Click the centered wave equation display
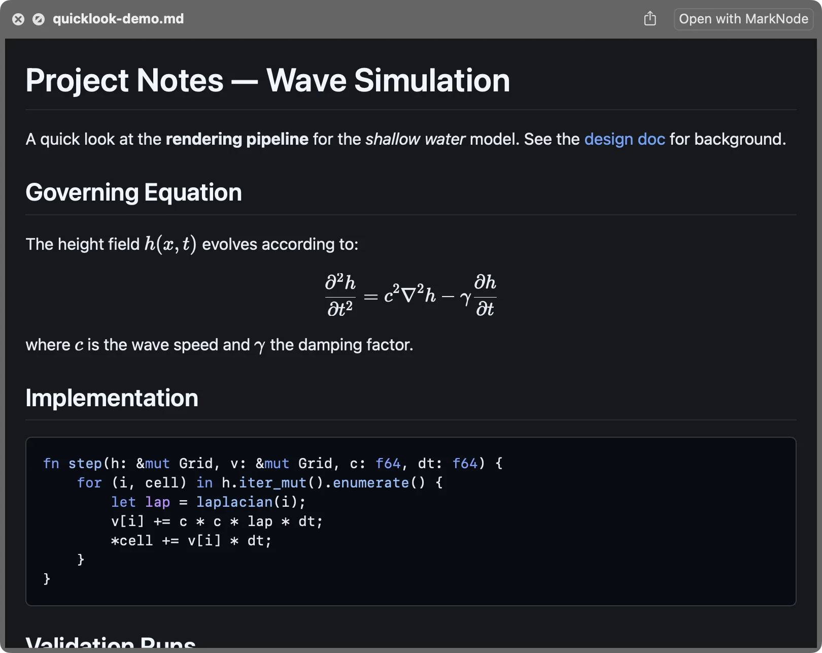This screenshot has width=822, height=653. coord(411,295)
